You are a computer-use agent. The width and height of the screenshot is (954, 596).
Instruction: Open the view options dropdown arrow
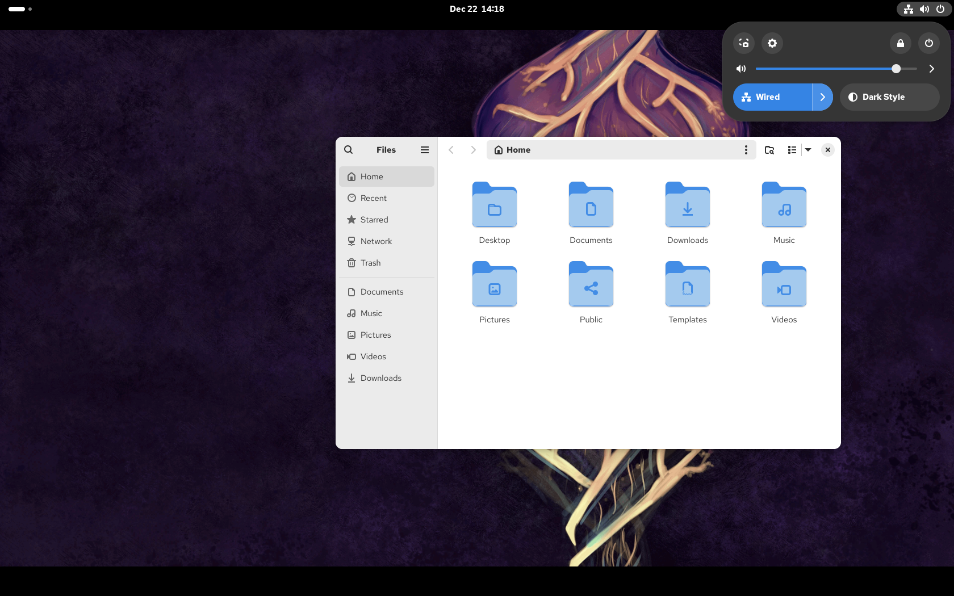click(x=808, y=150)
